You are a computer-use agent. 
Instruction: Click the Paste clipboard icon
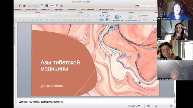[20, 6]
